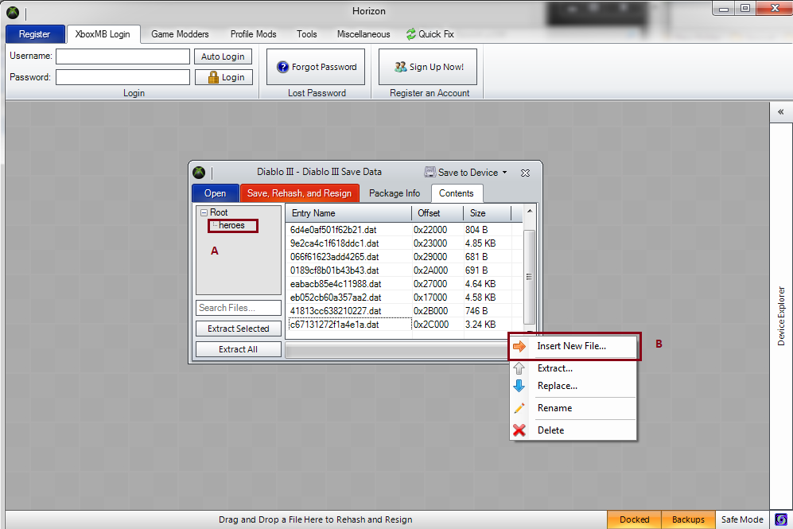
Task: Click the icon in bottom-right status bar corner
Action: [x=781, y=519]
